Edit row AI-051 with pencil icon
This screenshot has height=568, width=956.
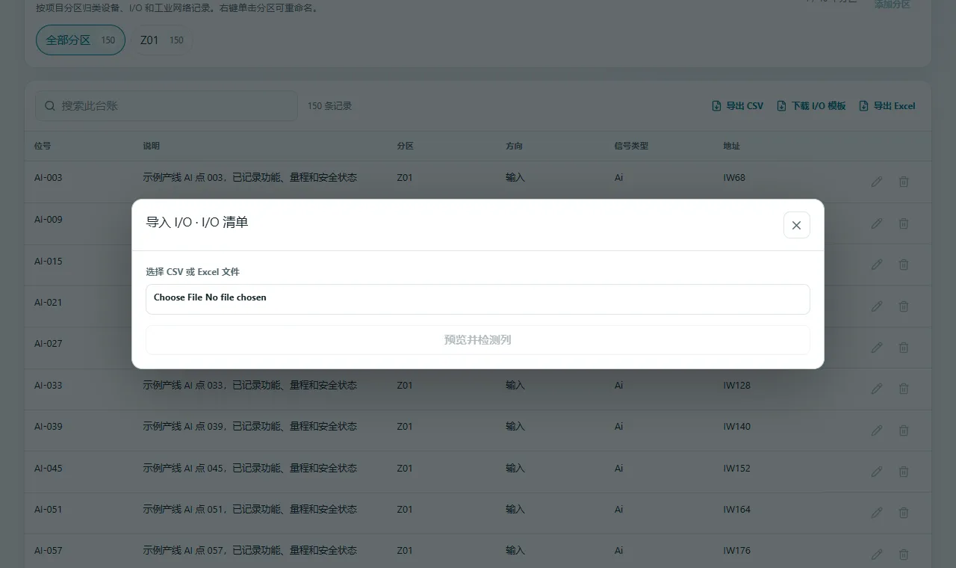coord(877,513)
